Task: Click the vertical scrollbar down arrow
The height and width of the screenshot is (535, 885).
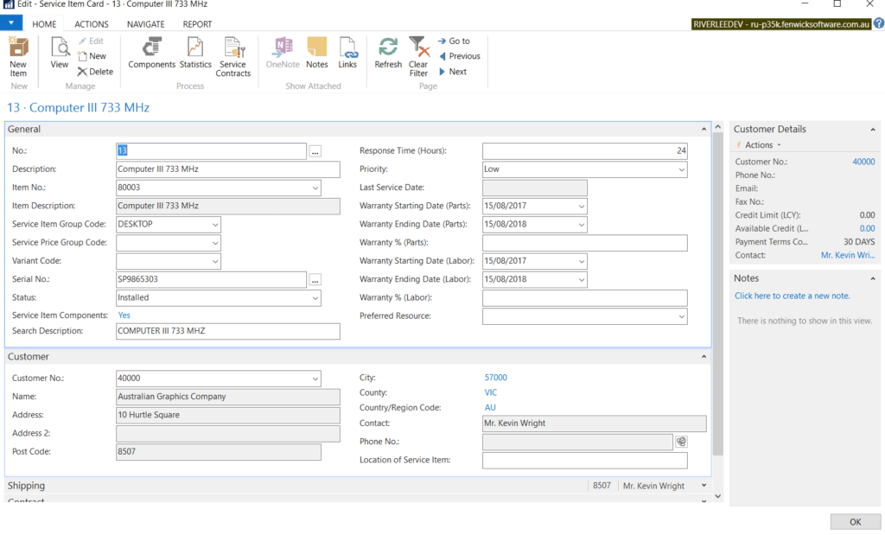Action: (718, 496)
